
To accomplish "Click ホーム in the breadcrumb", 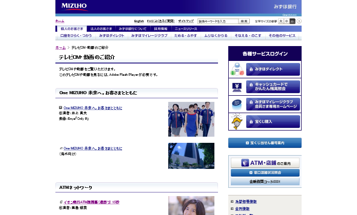I will click(x=61, y=48).
